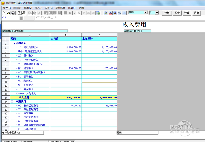Click the 编制单位 field
The height and width of the screenshot is (142, 205).
pos(35,31)
